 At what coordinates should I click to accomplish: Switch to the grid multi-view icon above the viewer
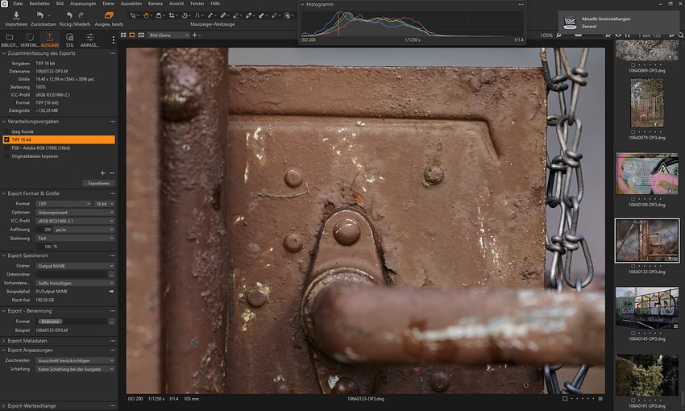[x=122, y=35]
